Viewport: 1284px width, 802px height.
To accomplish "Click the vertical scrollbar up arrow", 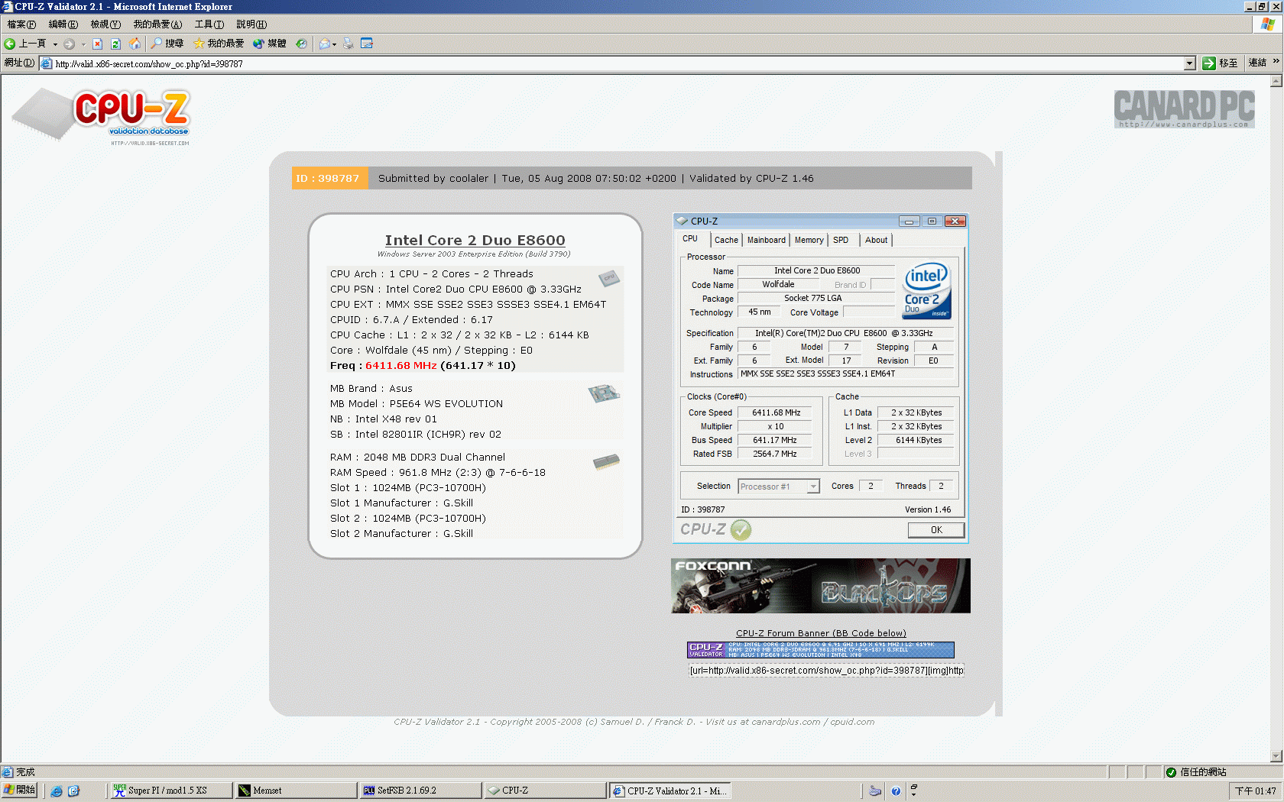I will pyautogui.click(x=1276, y=79).
